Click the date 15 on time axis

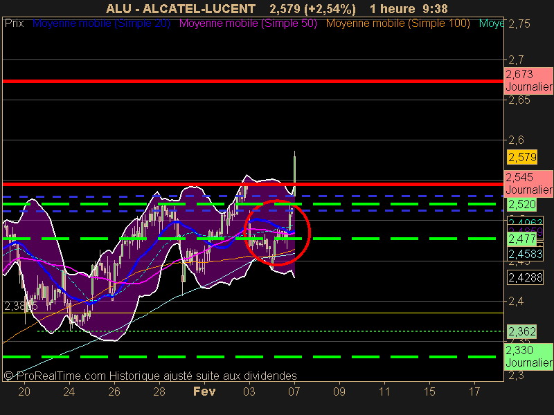point(429,391)
